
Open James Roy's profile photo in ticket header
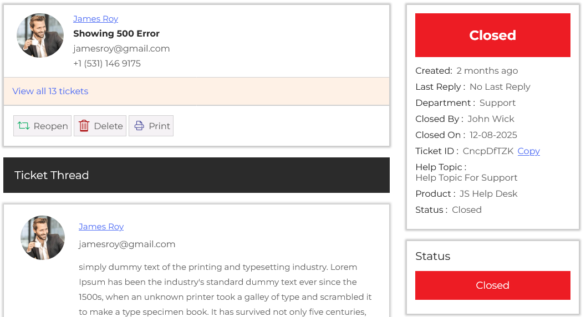point(40,35)
